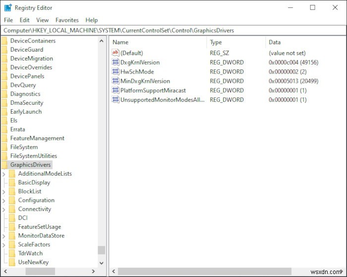Click the Errata folder icon

click(x=4, y=129)
